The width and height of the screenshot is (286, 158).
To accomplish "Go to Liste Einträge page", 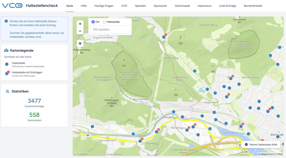I will pyautogui.click(x=227, y=6).
